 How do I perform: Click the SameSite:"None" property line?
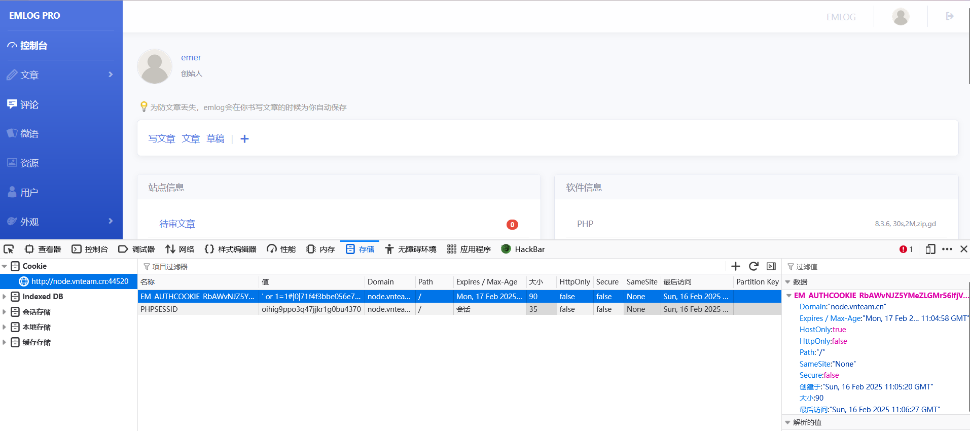[x=828, y=364]
